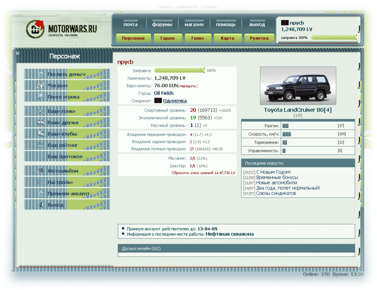The width and height of the screenshot is (377, 290).
Task: Click the icon beside Премиум-аккаунт
Action: pos(41,193)
